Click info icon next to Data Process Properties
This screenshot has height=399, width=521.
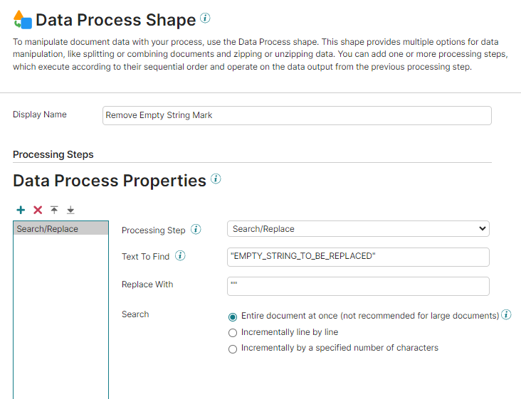(x=216, y=179)
